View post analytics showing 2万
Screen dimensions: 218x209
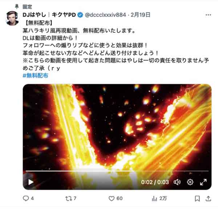(159, 198)
